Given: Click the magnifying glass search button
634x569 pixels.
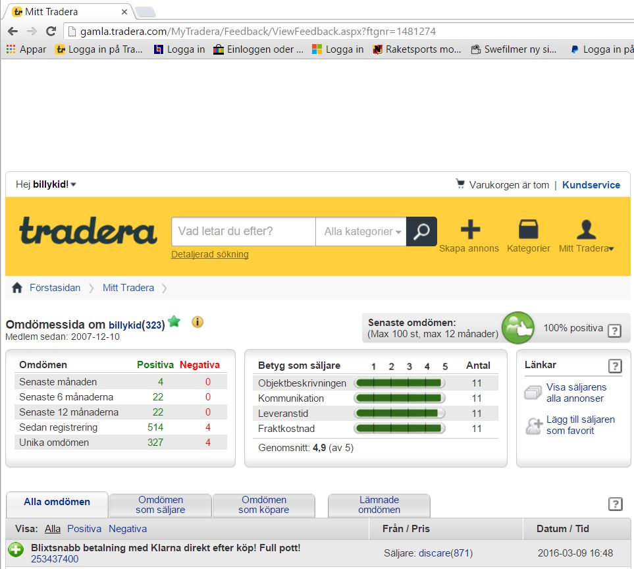Looking at the screenshot, I should (x=421, y=231).
